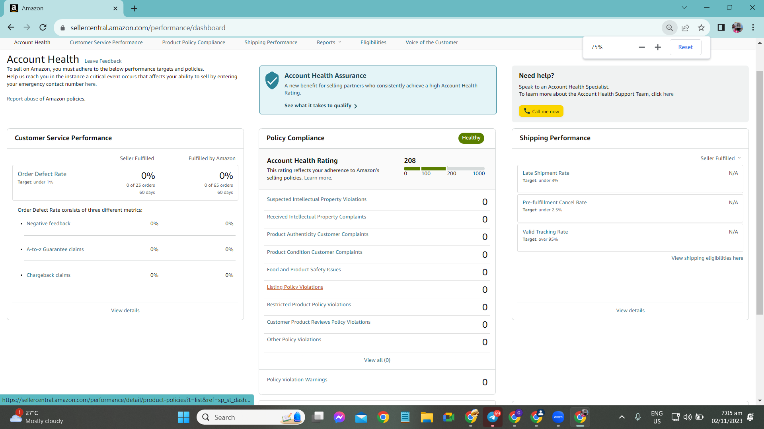Image resolution: width=764 pixels, height=429 pixels.
Task: Open Product Authenticity Customer Complaints
Action: [x=318, y=234]
